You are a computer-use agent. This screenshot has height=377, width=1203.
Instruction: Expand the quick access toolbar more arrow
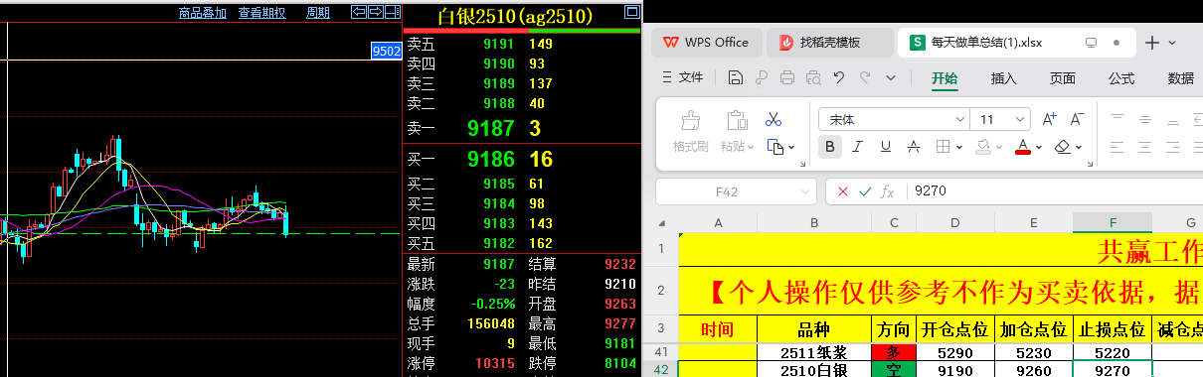tap(891, 77)
